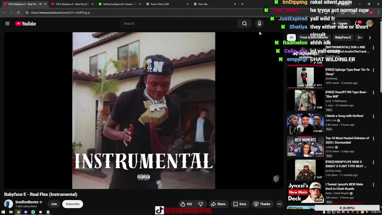Viewport: 382px width, 215px height.
Task: Click the main video player
Action: pos(144,110)
